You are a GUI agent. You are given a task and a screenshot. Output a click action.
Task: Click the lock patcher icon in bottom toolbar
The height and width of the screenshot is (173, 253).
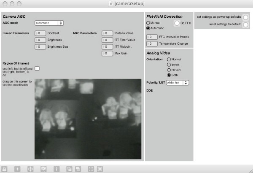click(x=4, y=169)
